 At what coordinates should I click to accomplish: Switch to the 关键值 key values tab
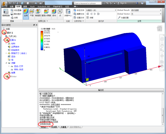coord(63,127)
